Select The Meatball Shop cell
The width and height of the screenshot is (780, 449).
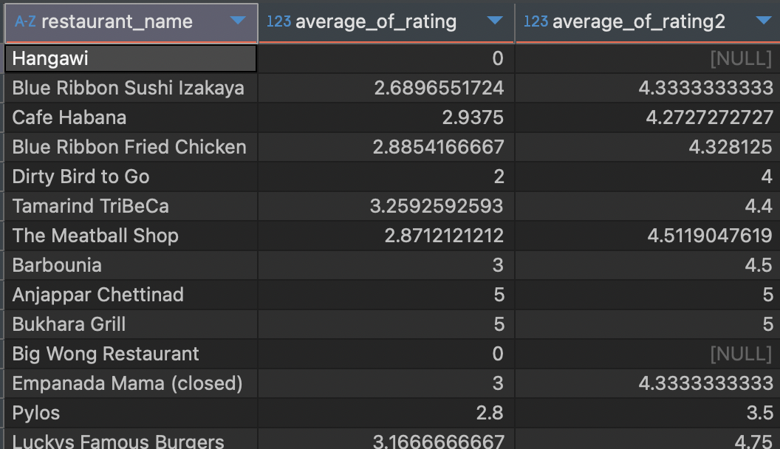pyautogui.click(x=131, y=236)
